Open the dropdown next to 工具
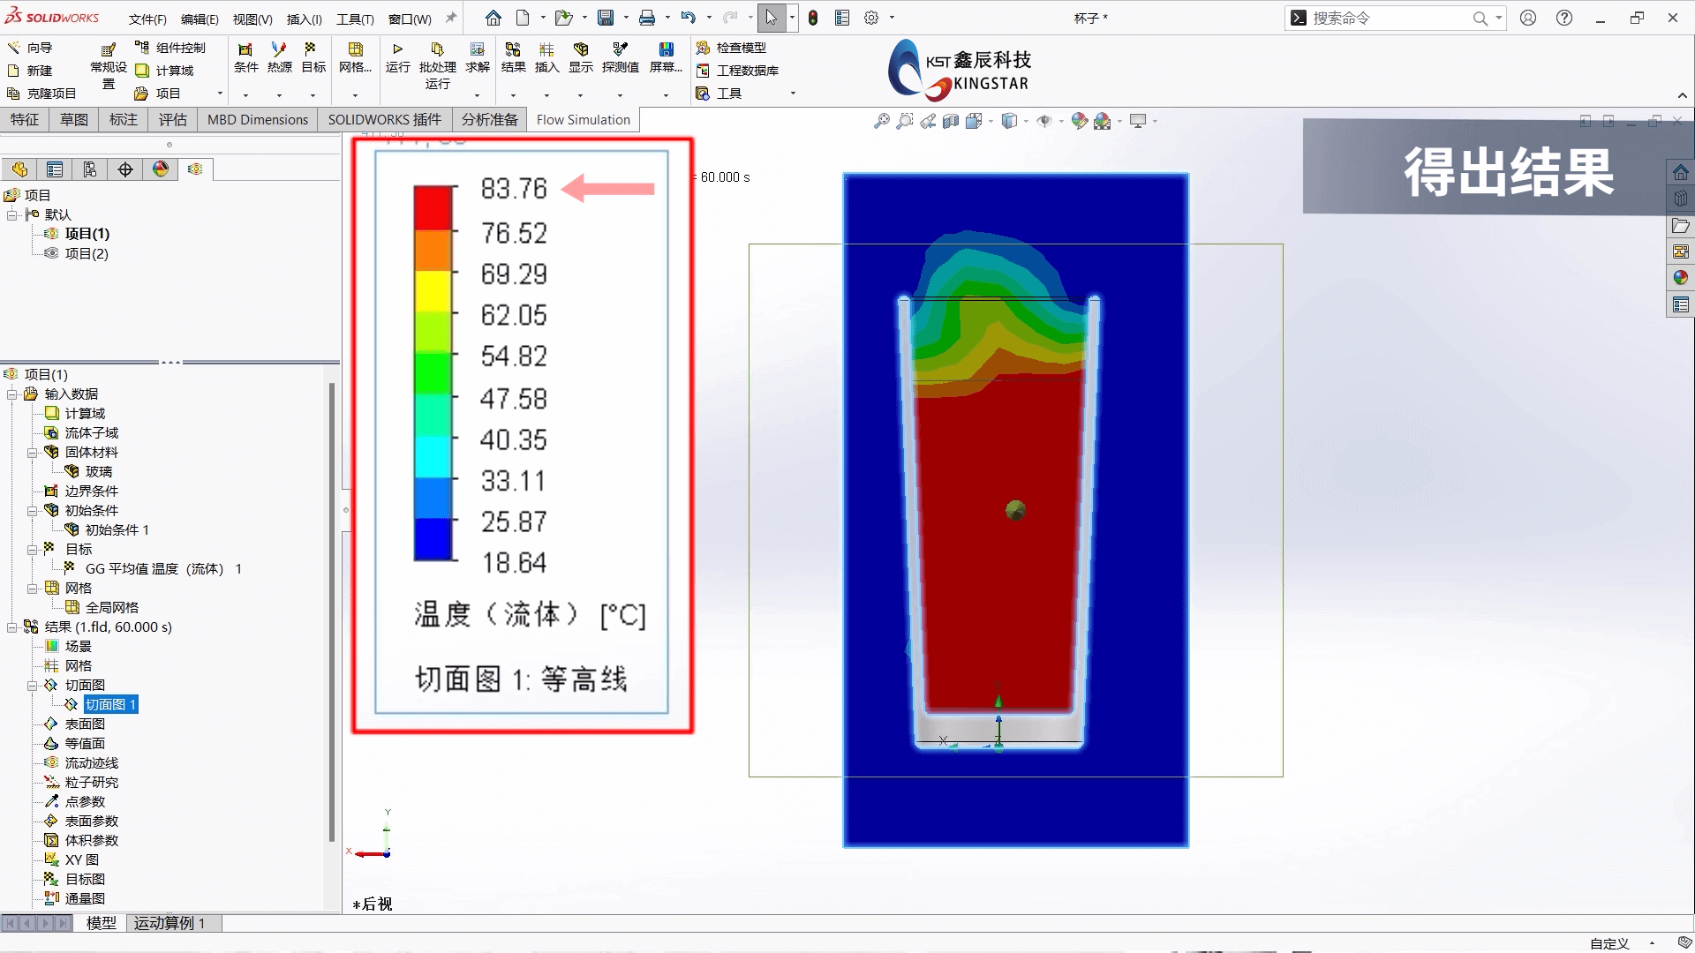 pos(793,93)
